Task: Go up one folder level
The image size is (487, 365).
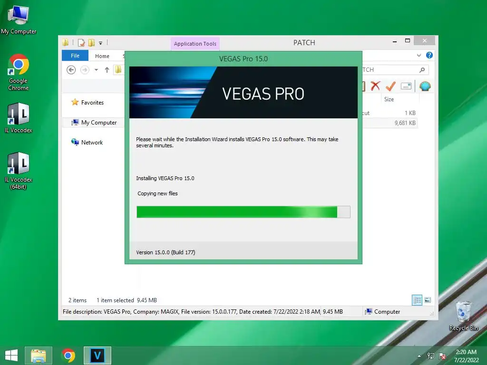Action: click(x=107, y=70)
